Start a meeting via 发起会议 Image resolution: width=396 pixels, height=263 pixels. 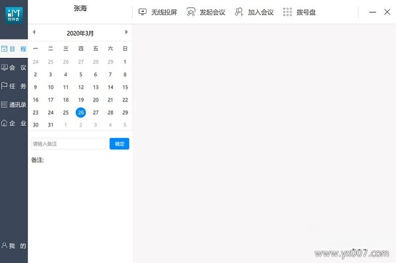point(206,12)
